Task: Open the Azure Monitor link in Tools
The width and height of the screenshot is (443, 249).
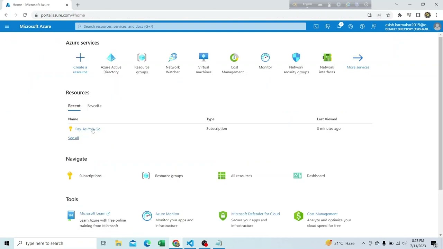Action: pos(167,214)
